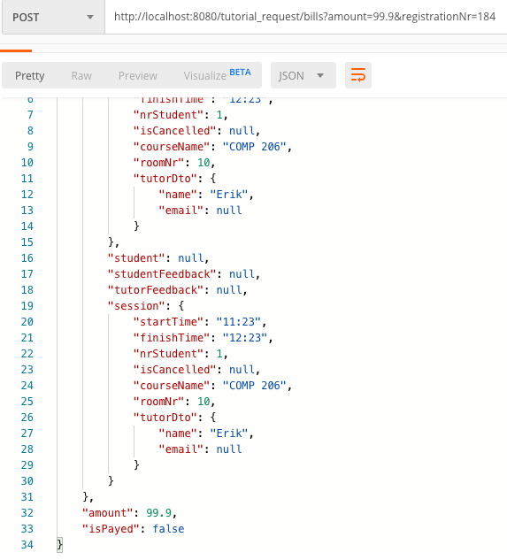Click "isCancelled" on line 23
Image resolution: width=507 pixels, height=560 pixels.
point(174,370)
